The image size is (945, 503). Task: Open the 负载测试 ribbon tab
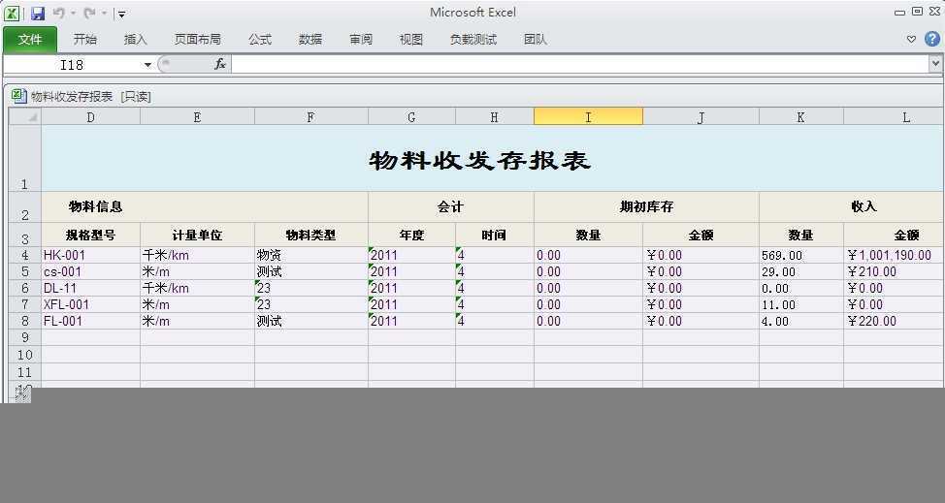coord(473,40)
